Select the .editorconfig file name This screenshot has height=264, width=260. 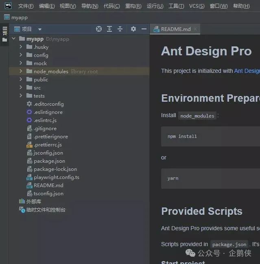(49, 104)
